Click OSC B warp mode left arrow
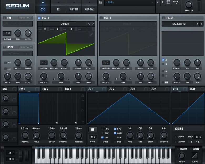 click(116, 79)
